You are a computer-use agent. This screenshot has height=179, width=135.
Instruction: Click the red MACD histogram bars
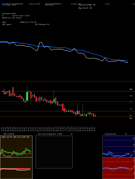(15, 169)
